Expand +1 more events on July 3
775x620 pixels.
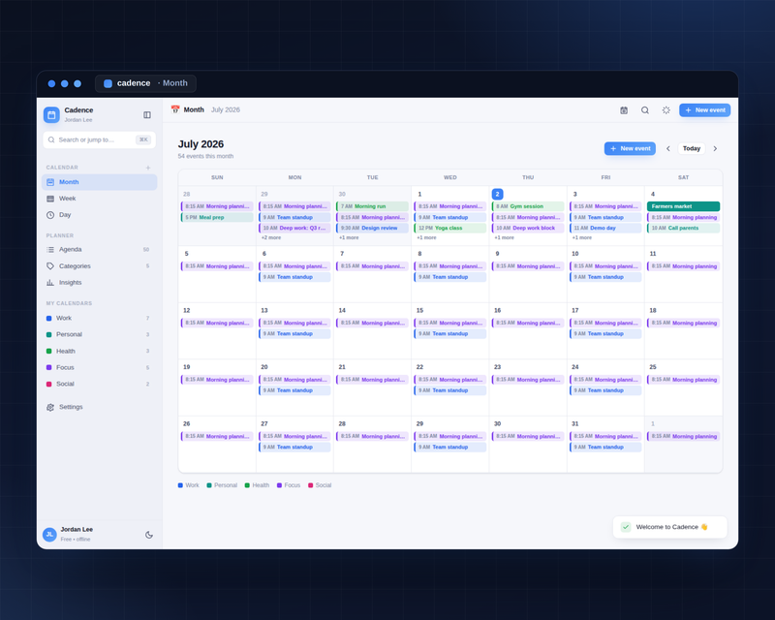(x=582, y=237)
